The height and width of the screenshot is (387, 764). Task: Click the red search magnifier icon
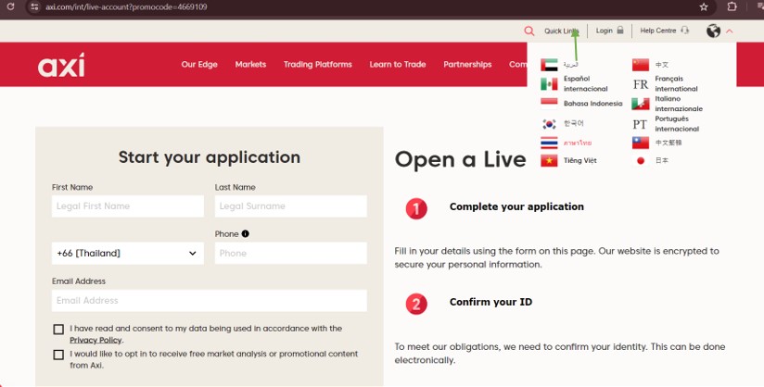point(529,31)
